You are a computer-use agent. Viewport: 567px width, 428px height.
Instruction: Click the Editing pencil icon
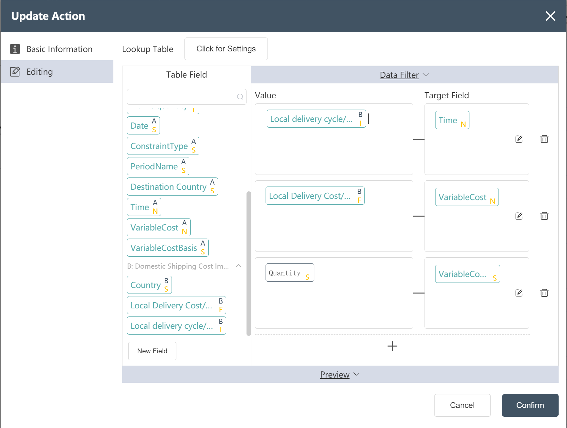point(15,72)
